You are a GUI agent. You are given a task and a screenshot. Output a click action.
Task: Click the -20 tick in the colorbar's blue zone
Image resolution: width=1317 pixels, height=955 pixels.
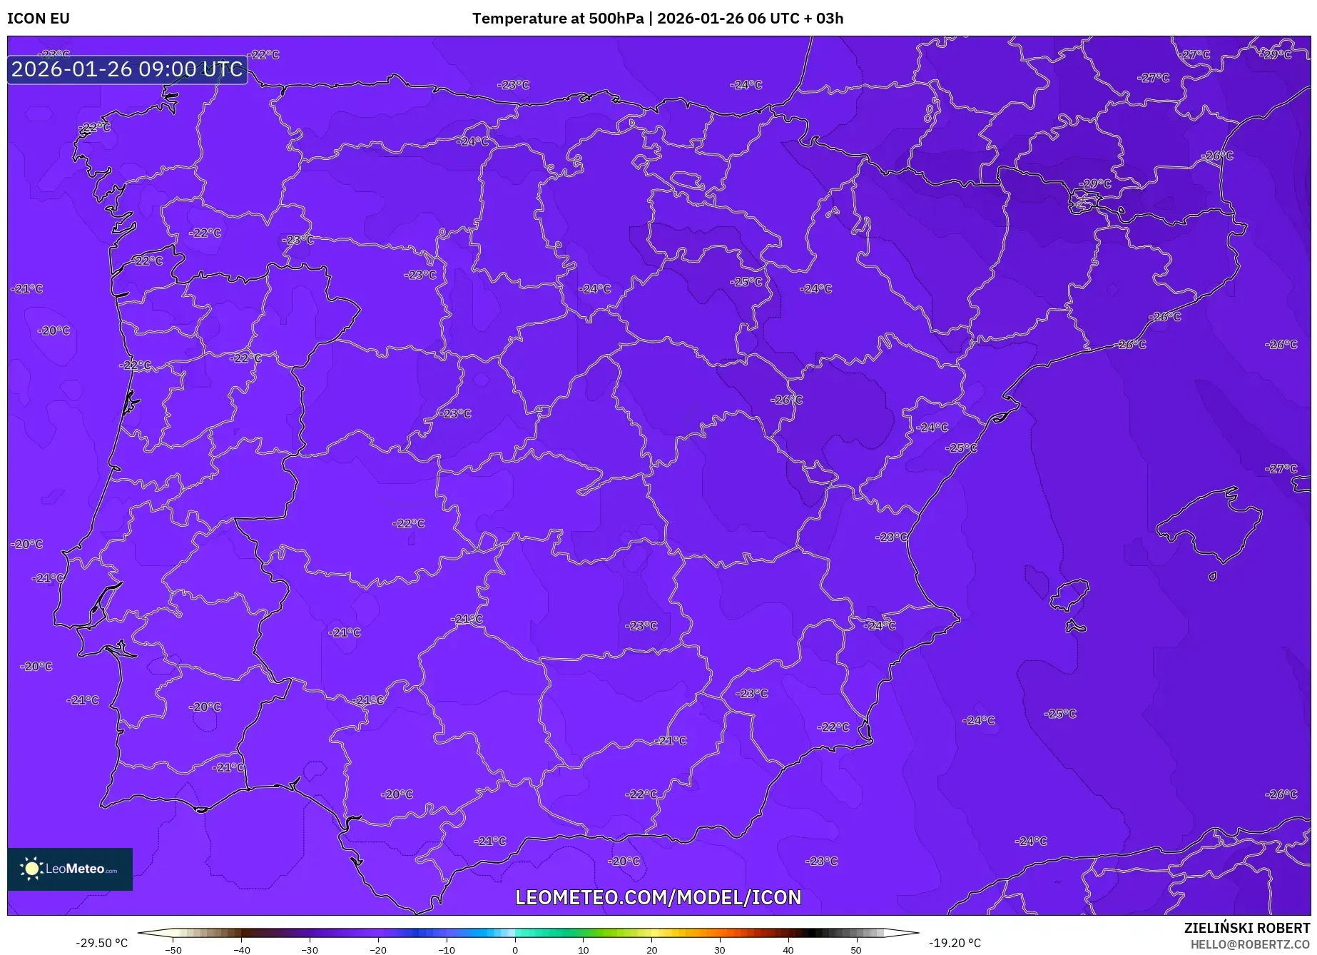378,949
